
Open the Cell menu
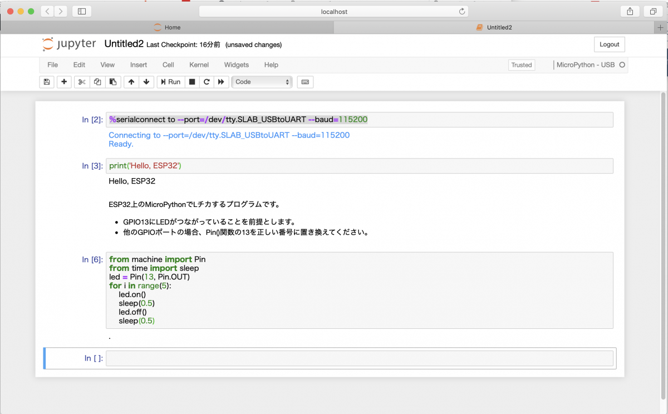(x=168, y=65)
